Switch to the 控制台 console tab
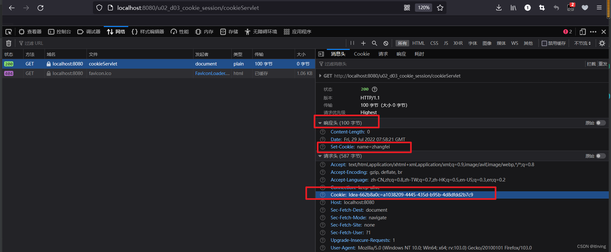 [x=60, y=32]
